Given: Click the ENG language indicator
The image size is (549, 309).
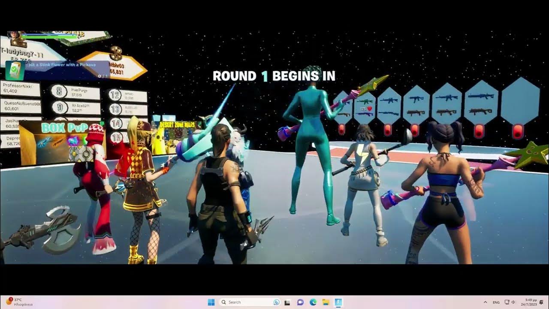Looking at the screenshot, I should (x=496, y=302).
